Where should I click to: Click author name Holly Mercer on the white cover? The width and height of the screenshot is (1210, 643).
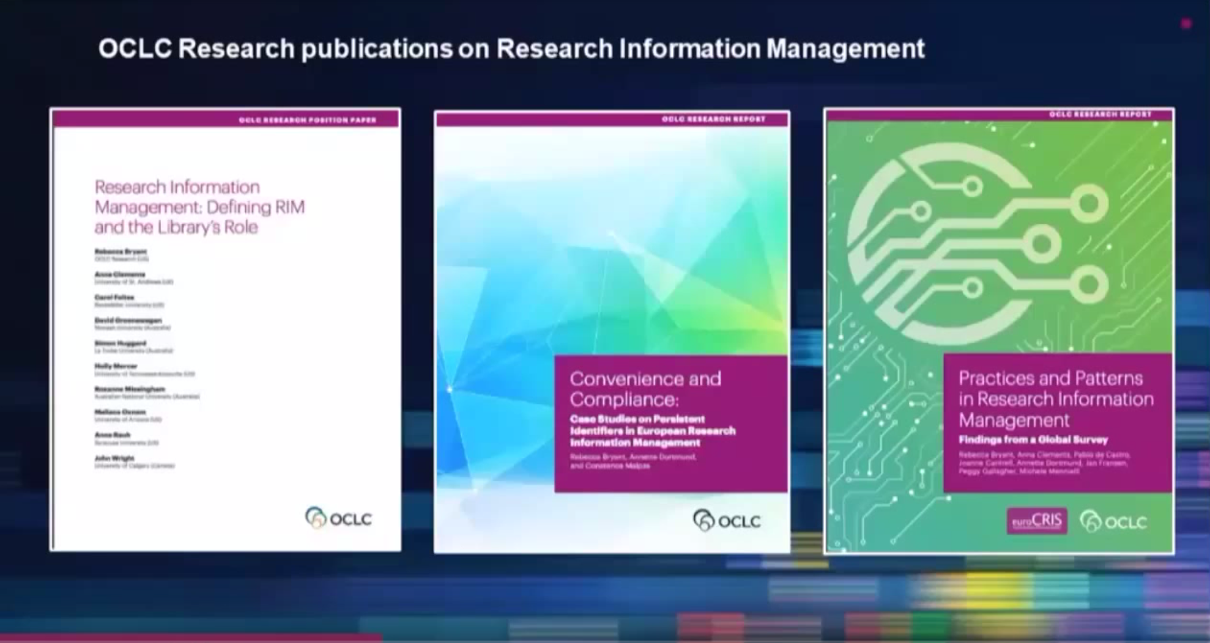click(x=116, y=366)
